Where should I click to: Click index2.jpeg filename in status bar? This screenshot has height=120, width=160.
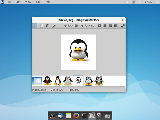point(39,90)
